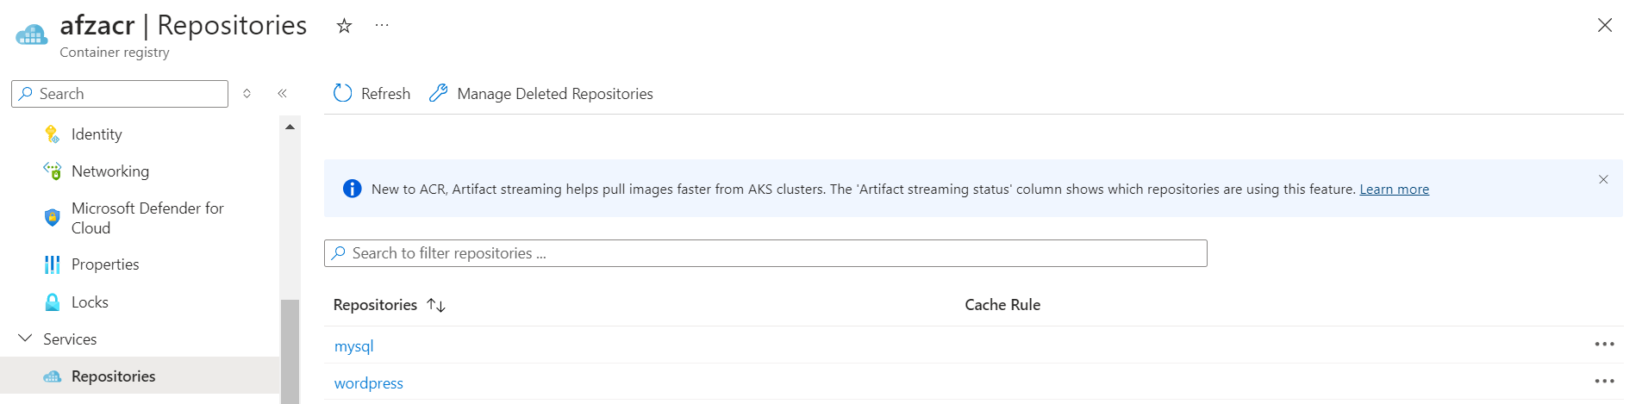Select Repositories in the sidebar
1642x404 pixels.
(x=113, y=376)
